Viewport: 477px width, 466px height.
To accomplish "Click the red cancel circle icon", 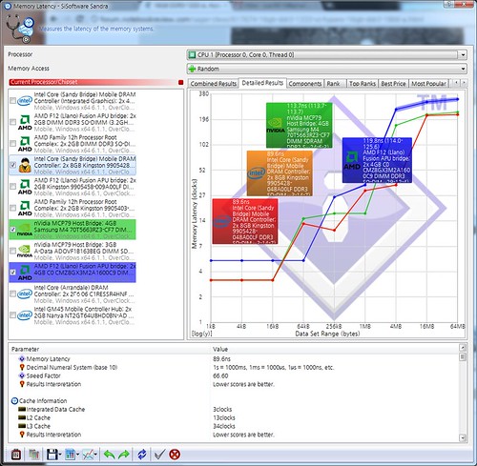I will click(x=175, y=455).
